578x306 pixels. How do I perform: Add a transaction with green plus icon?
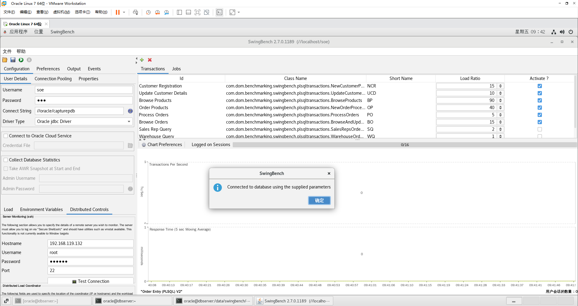(142, 60)
